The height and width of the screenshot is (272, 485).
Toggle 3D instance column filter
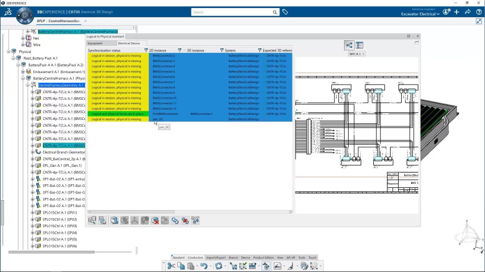[x=222, y=50]
